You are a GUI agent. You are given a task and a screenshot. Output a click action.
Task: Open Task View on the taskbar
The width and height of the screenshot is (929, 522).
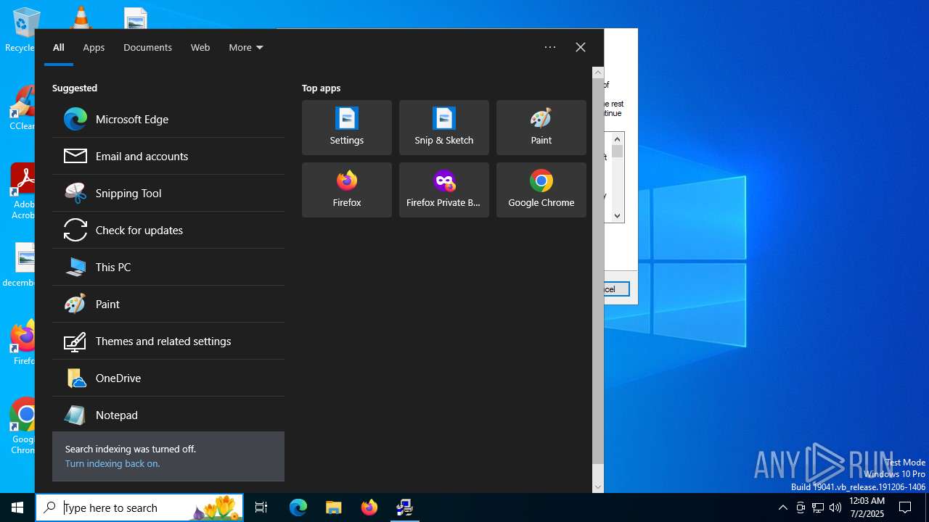(x=261, y=507)
